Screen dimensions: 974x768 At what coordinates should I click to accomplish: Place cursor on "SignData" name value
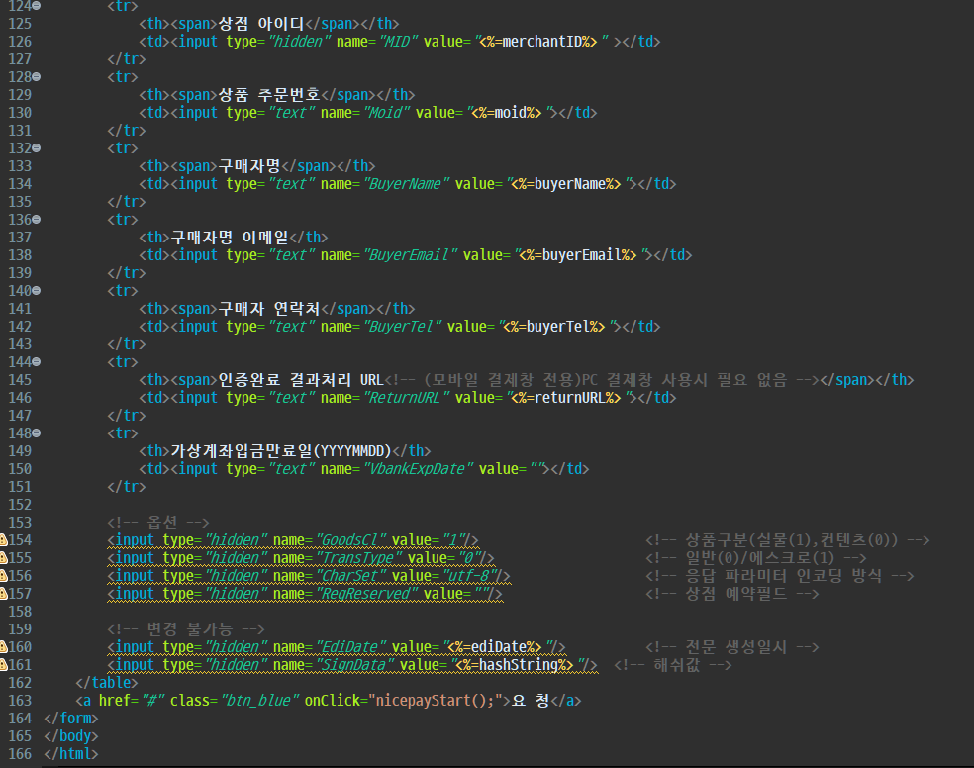(x=355, y=665)
